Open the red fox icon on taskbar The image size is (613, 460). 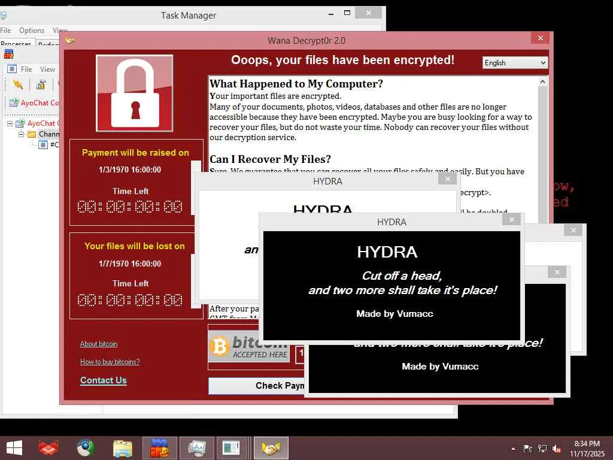[x=48, y=448]
